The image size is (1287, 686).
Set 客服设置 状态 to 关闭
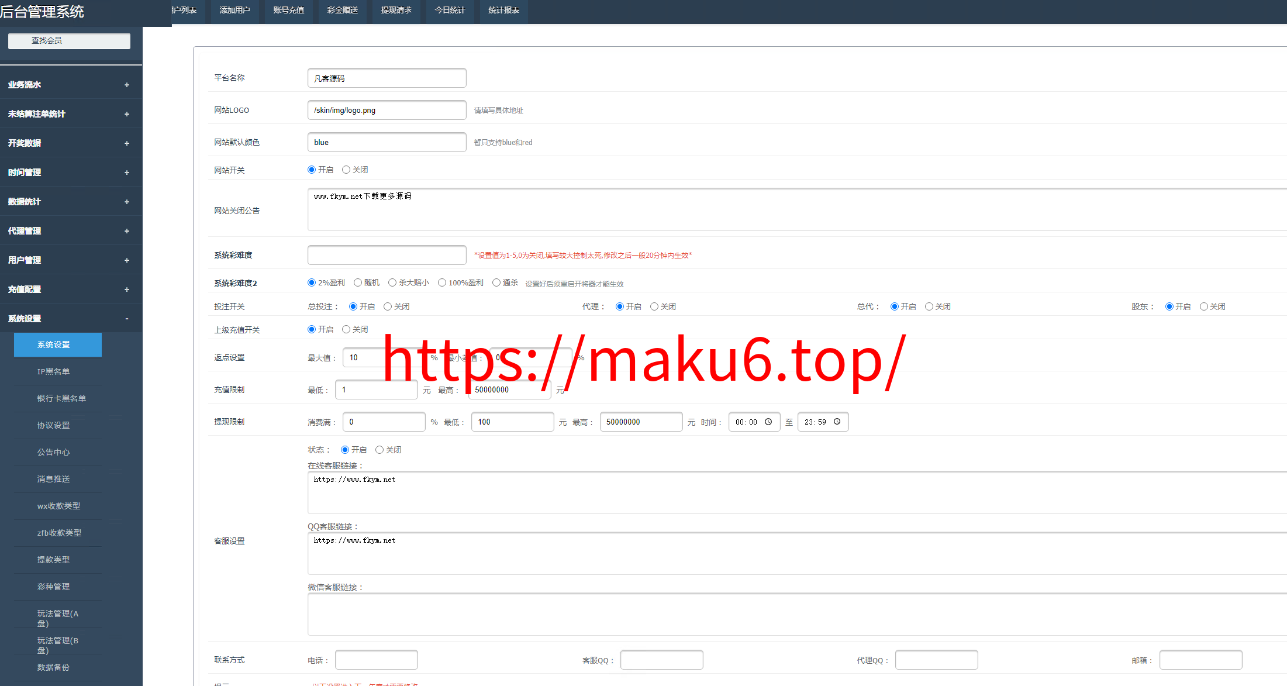click(x=379, y=450)
